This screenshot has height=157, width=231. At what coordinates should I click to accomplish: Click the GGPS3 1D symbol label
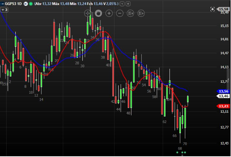pyautogui.click(x=13, y=4)
